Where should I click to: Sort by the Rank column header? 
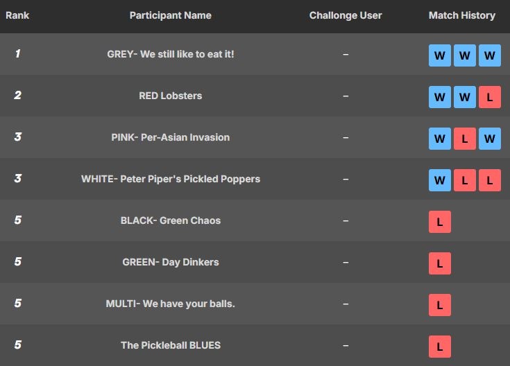pyautogui.click(x=17, y=15)
